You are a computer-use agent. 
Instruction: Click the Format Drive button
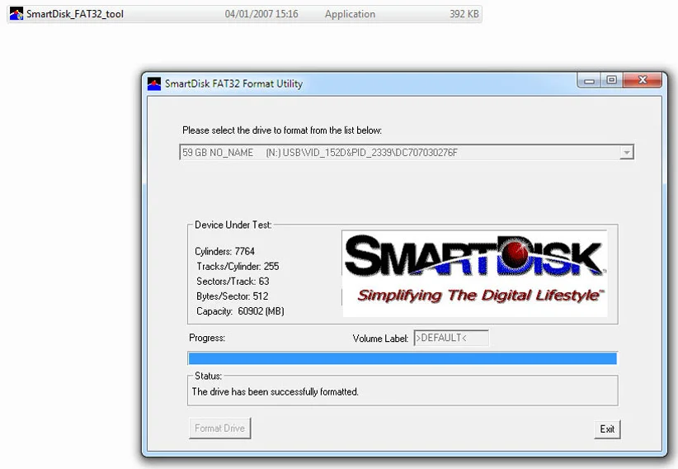coord(219,429)
